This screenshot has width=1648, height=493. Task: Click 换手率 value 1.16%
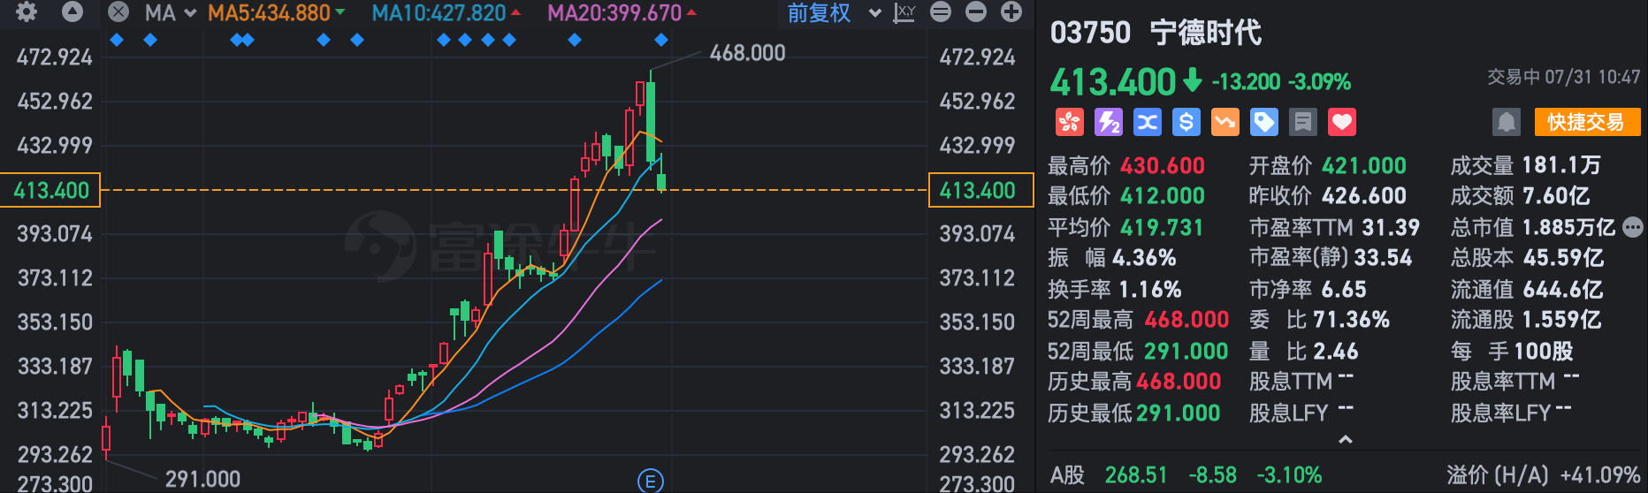(1150, 289)
